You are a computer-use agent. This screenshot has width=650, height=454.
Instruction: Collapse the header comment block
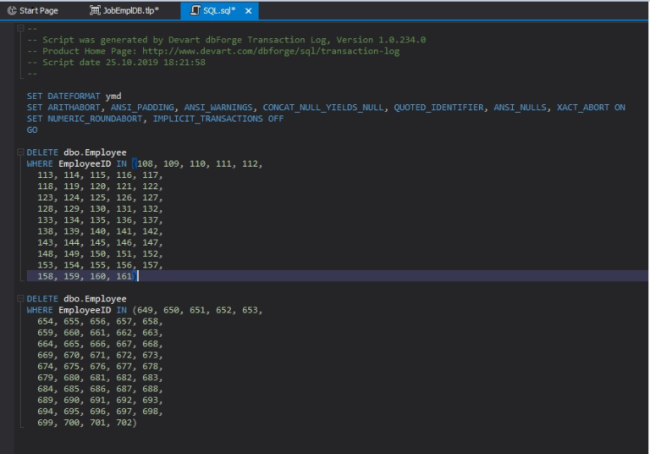point(20,29)
